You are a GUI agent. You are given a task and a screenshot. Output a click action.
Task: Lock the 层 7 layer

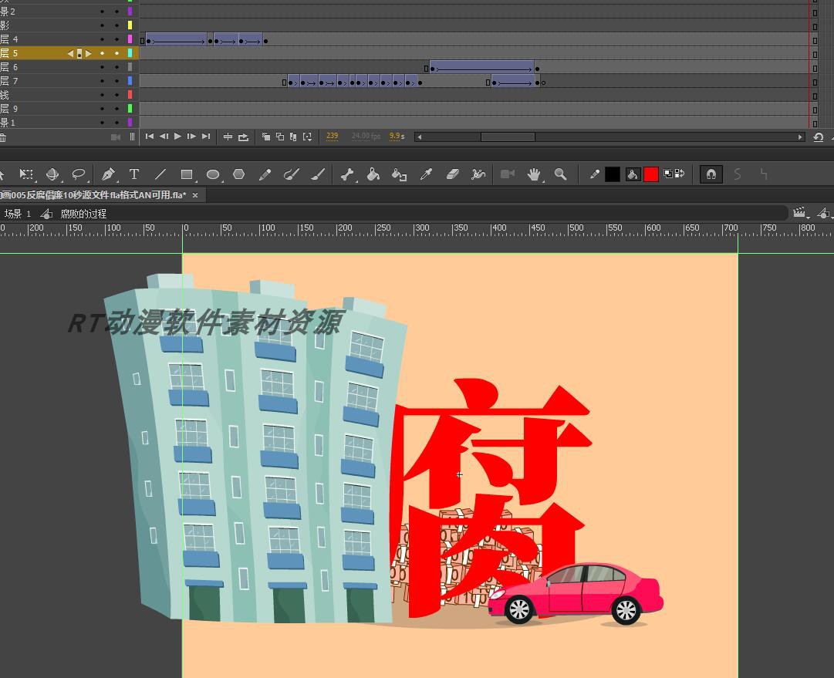pyautogui.click(x=116, y=81)
